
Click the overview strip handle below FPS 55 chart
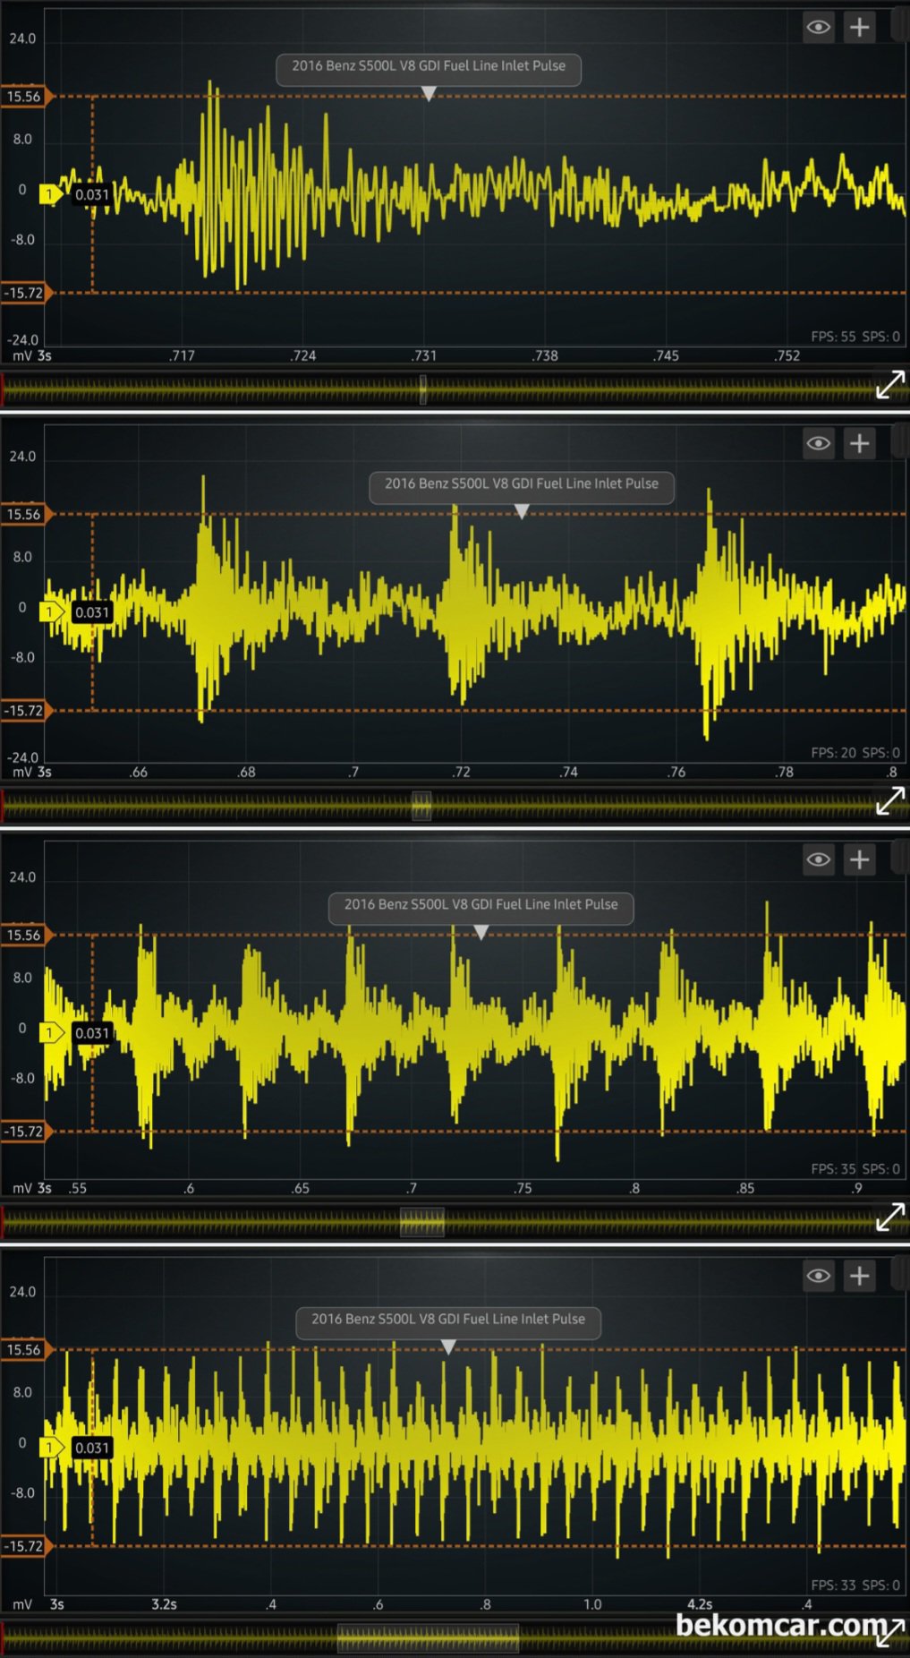click(x=423, y=389)
